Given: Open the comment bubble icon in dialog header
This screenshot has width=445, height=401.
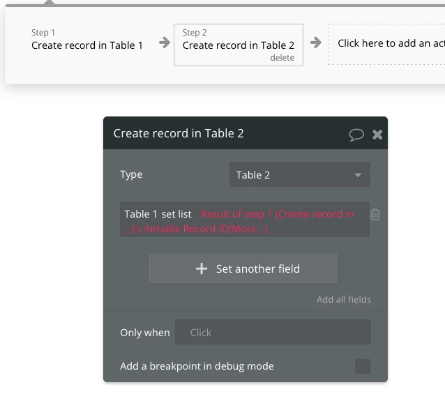Looking at the screenshot, I should 356,135.
